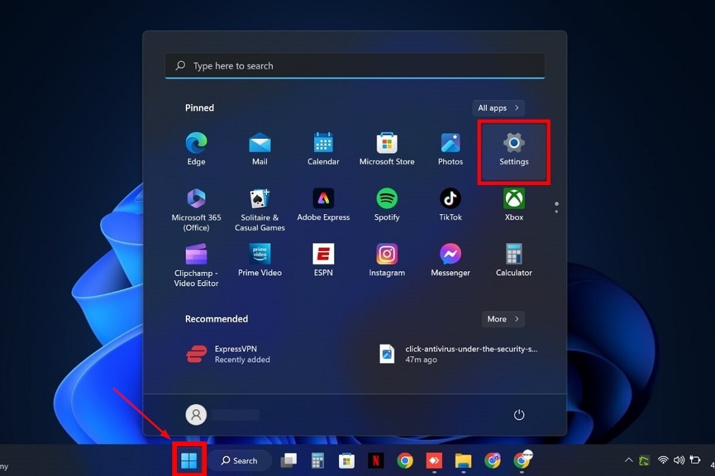The width and height of the screenshot is (715, 476).
Task: Expand the Recommended section with More
Action: click(503, 319)
